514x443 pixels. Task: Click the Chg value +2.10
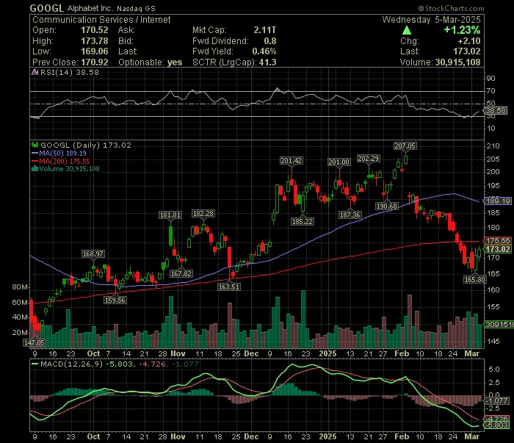pyautogui.click(x=469, y=41)
